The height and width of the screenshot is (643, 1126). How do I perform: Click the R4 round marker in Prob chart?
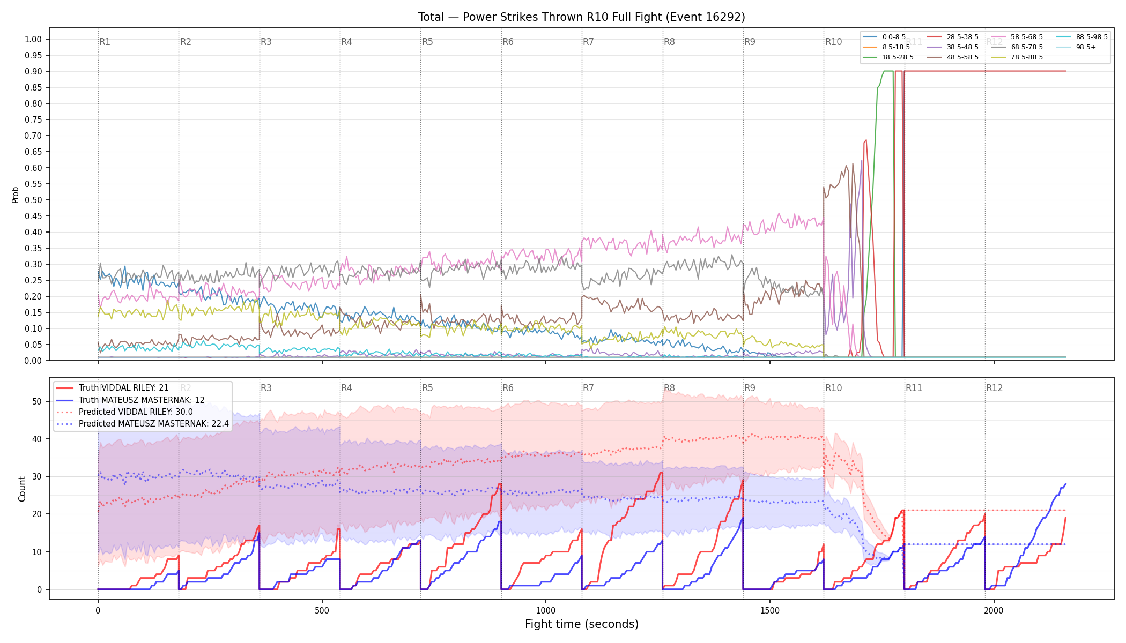coord(346,42)
